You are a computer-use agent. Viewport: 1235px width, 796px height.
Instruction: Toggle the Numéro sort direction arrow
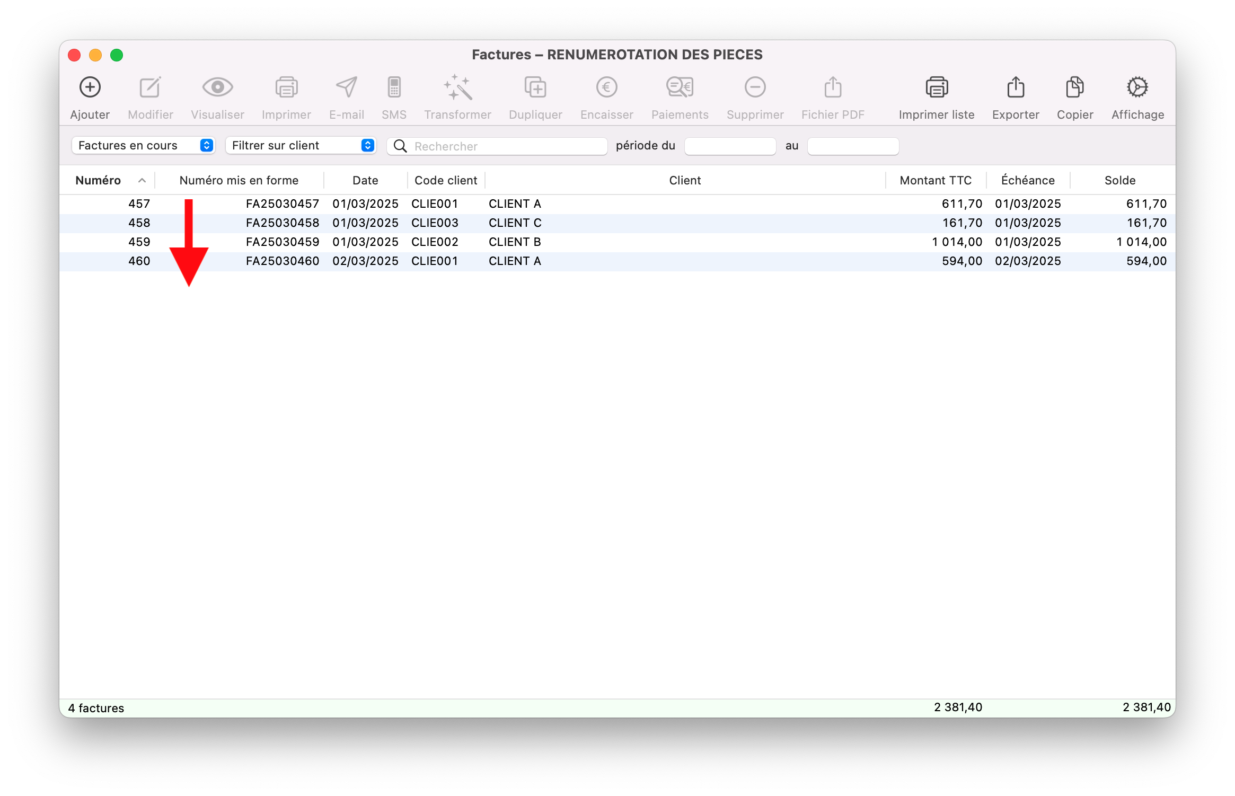[142, 181]
